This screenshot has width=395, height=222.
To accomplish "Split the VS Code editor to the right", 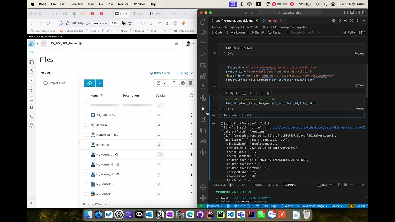I will [357, 20].
